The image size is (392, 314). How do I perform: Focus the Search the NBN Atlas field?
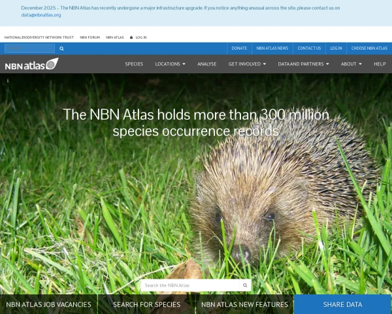(x=191, y=285)
